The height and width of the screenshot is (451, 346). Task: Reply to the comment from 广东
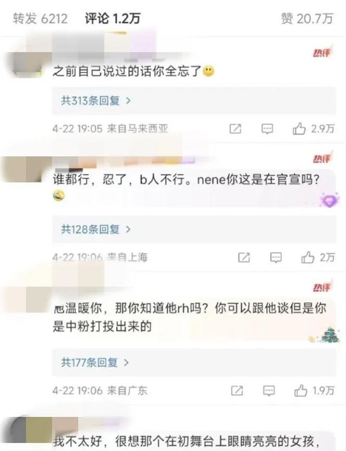point(269,390)
